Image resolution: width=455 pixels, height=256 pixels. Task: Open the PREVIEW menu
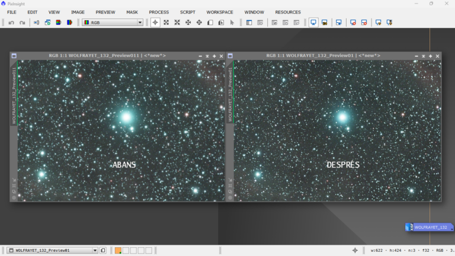pyautogui.click(x=105, y=12)
